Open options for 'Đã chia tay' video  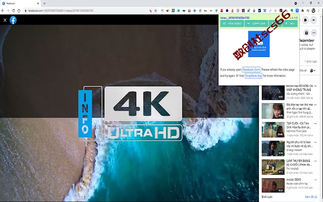[x=315, y=105]
